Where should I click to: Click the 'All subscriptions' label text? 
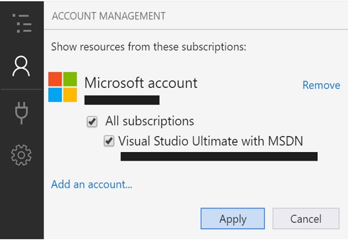pyautogui.click(x=150, y=121)
